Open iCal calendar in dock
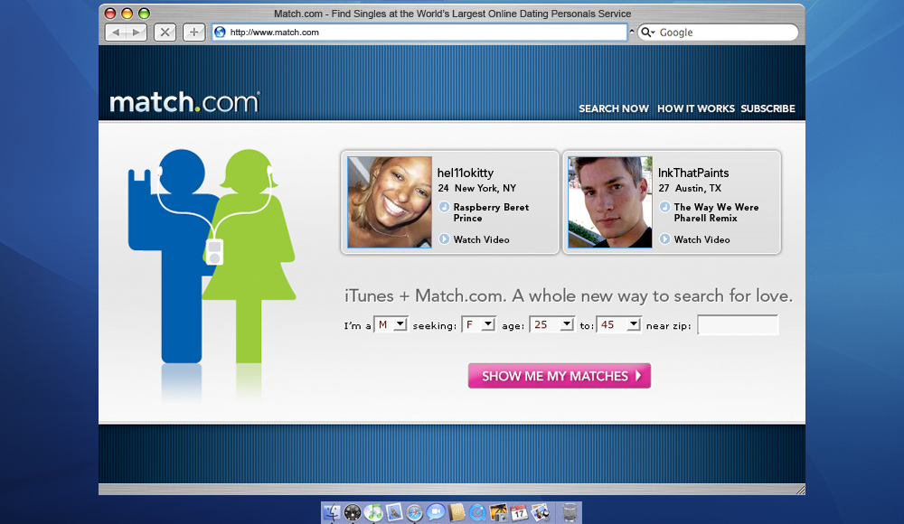904x524 pixels. click(519, 512)
